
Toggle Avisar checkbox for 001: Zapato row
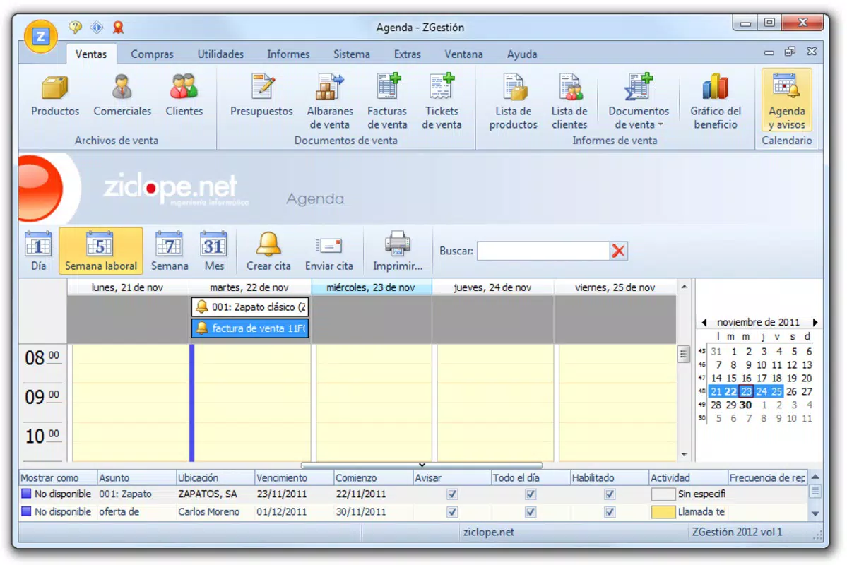coord(452,494)
